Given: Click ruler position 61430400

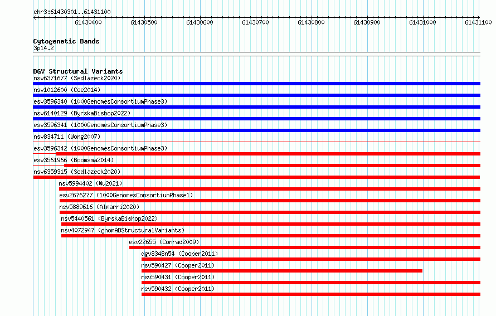Looking at the screenshot, I should click(x=88, y=22).
